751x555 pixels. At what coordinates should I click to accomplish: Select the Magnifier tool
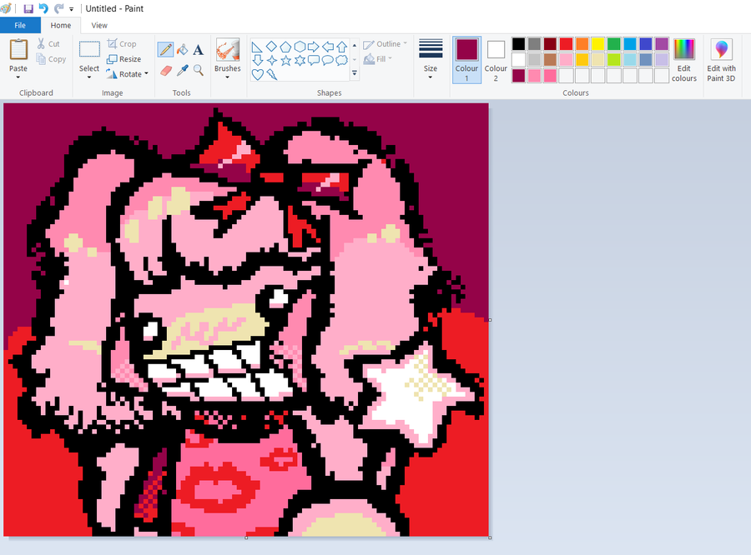[199, 71]
